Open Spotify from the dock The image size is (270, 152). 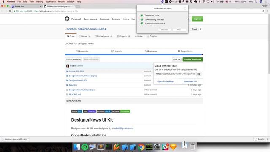point(85,147)
